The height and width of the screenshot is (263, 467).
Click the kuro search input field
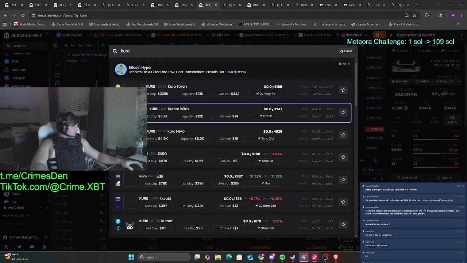226,51
